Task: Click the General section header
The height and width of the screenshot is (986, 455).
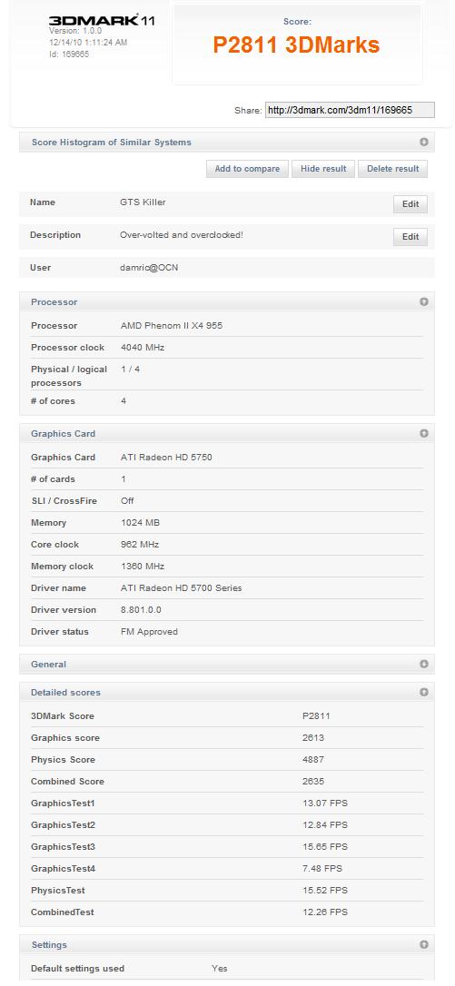Action: tap(227, 664)
